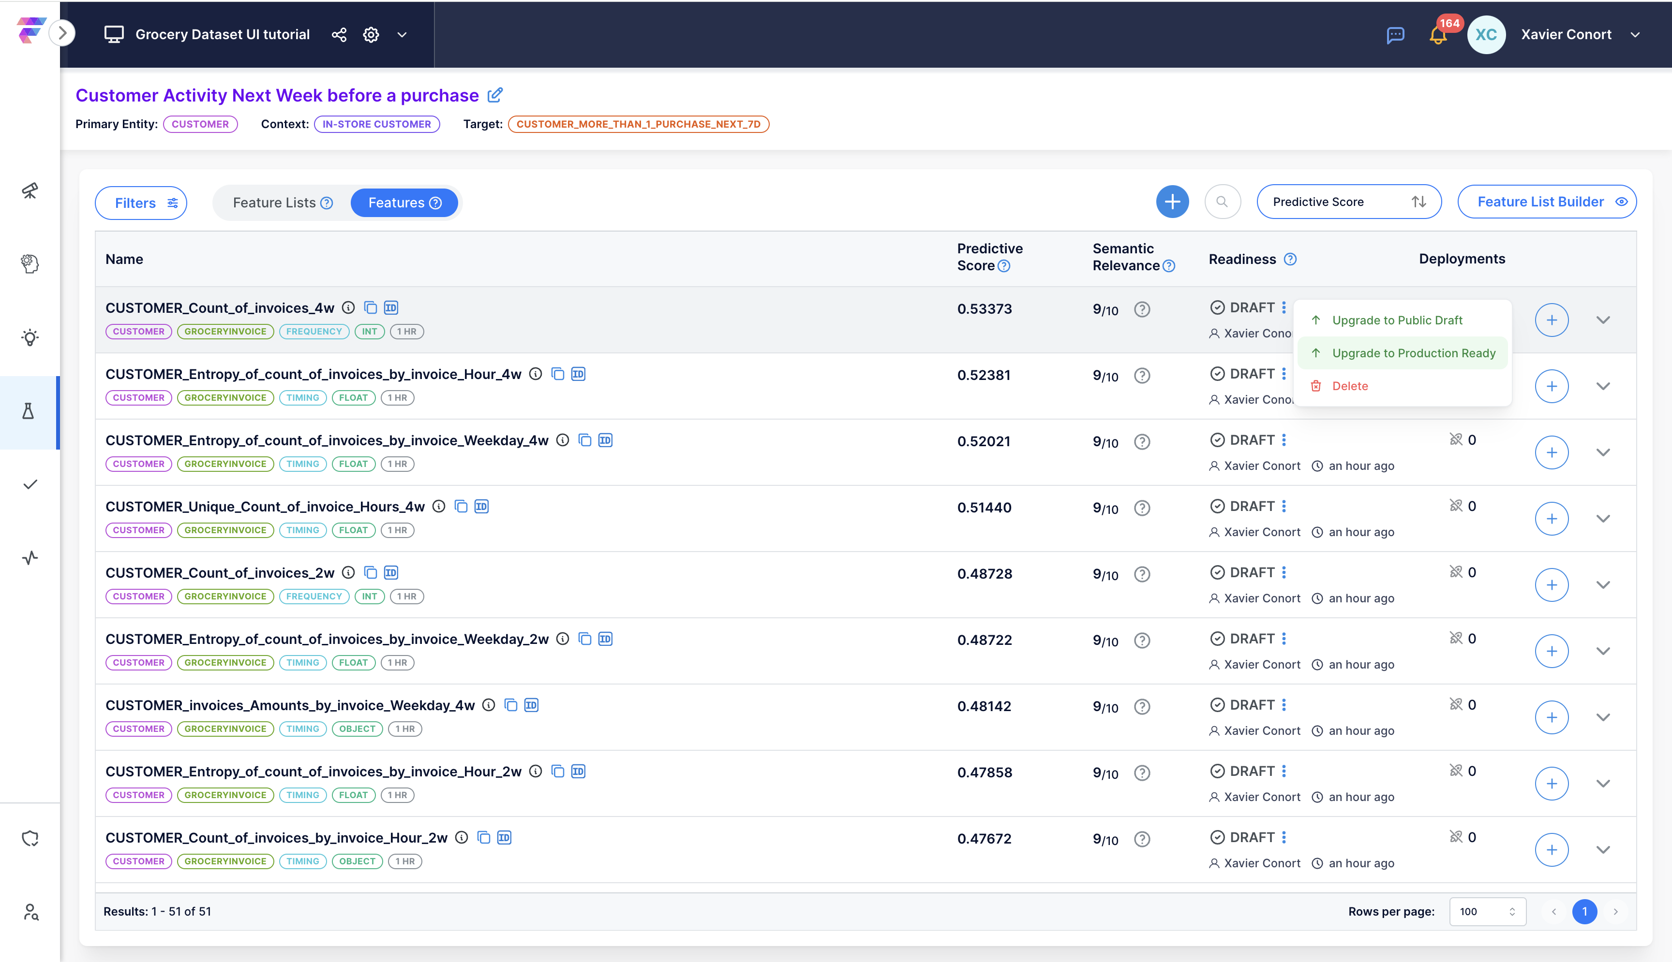Choose Delete from the readiness menu

[x=1402, y=387]
